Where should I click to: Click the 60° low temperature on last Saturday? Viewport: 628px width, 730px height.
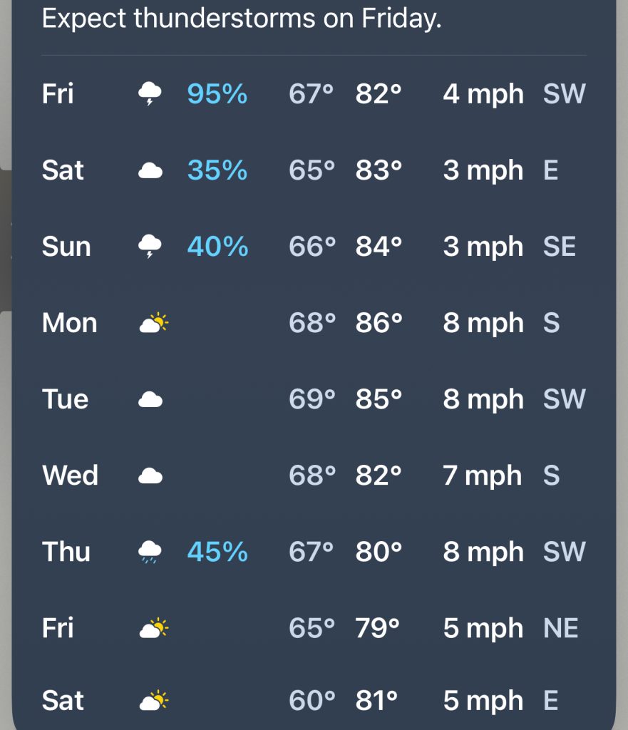(312, 701)
